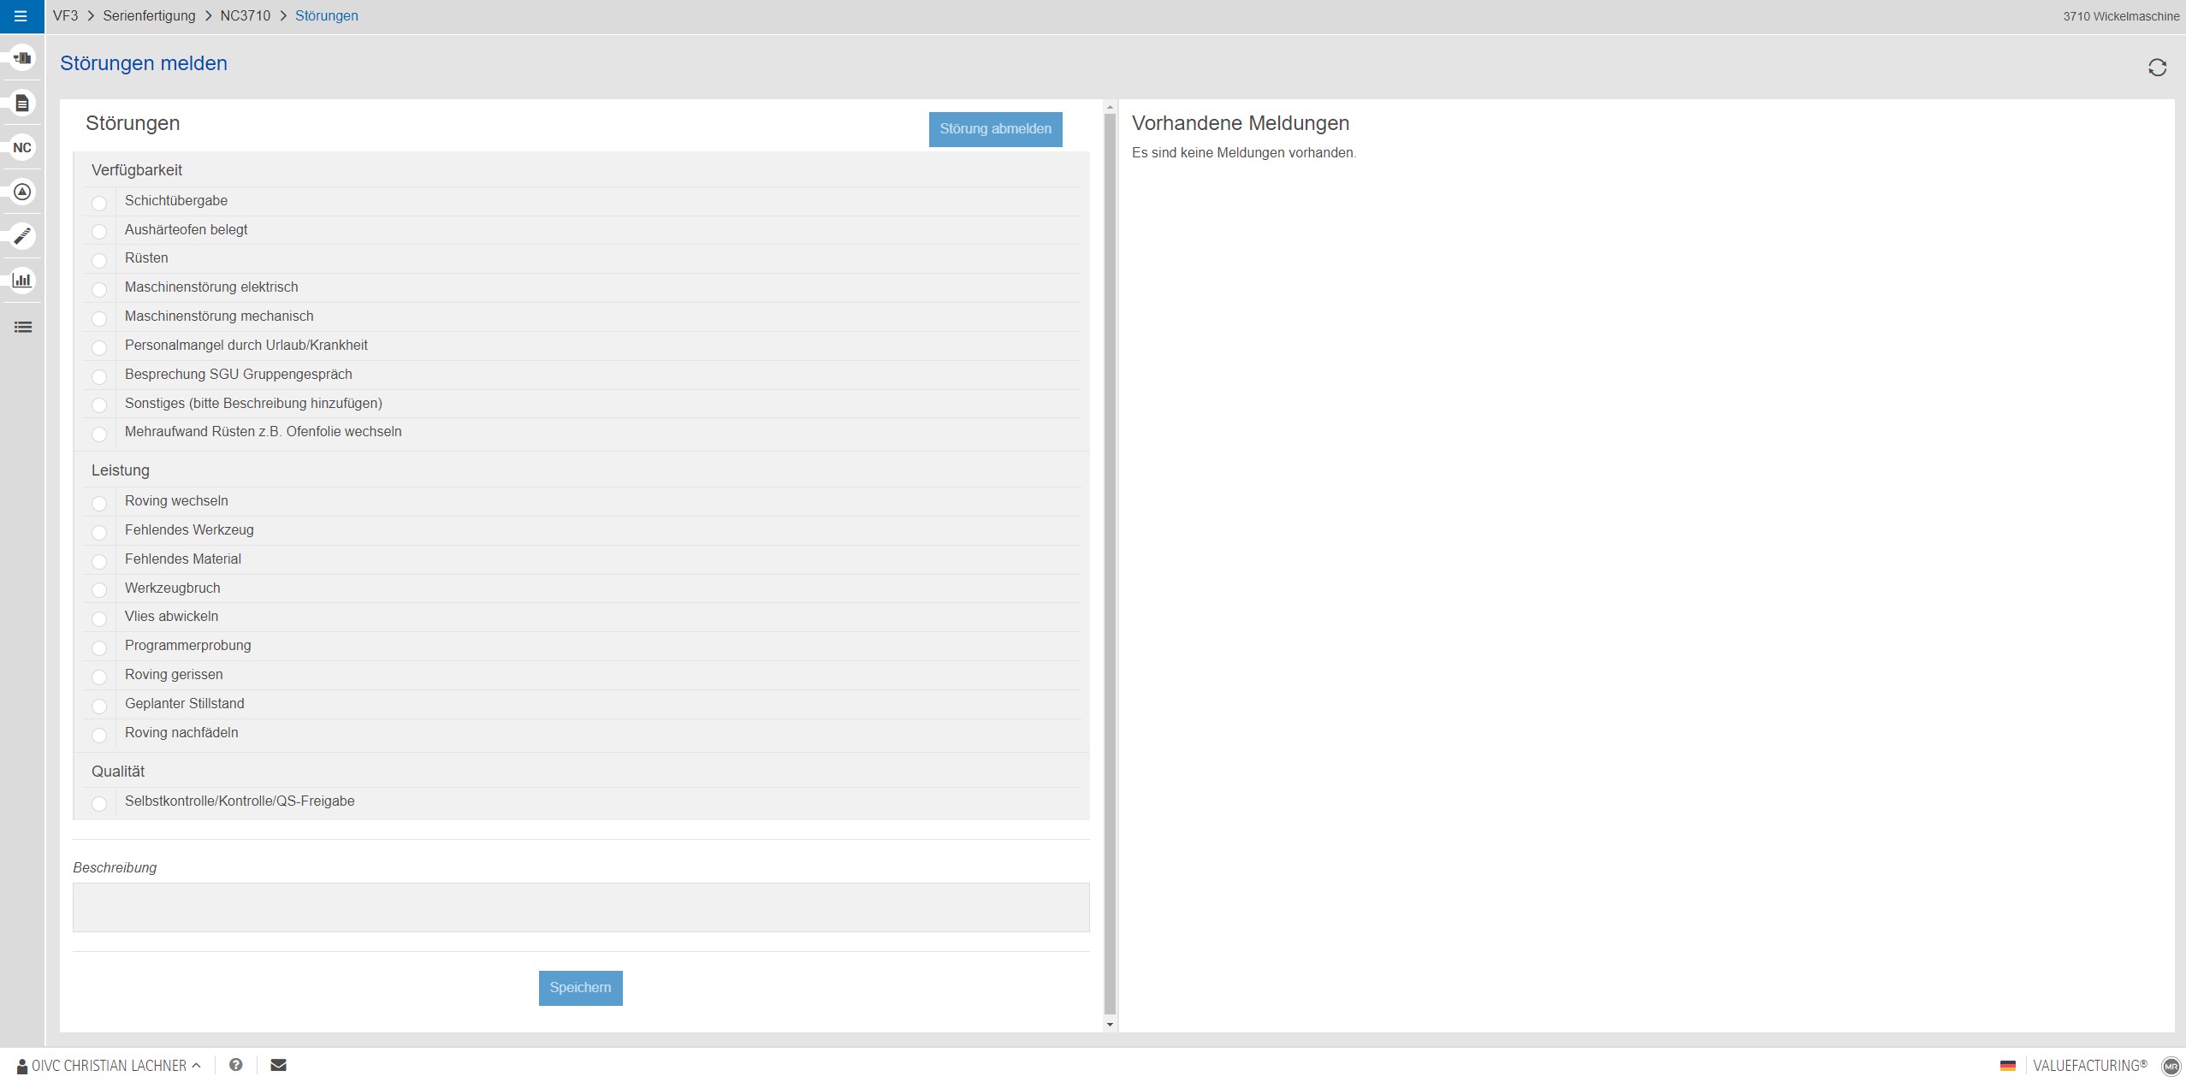The width and height of the screenshot is (2186, 1082).
Task: Click the machine overview sidebar icon
Action: coord(22,58)
